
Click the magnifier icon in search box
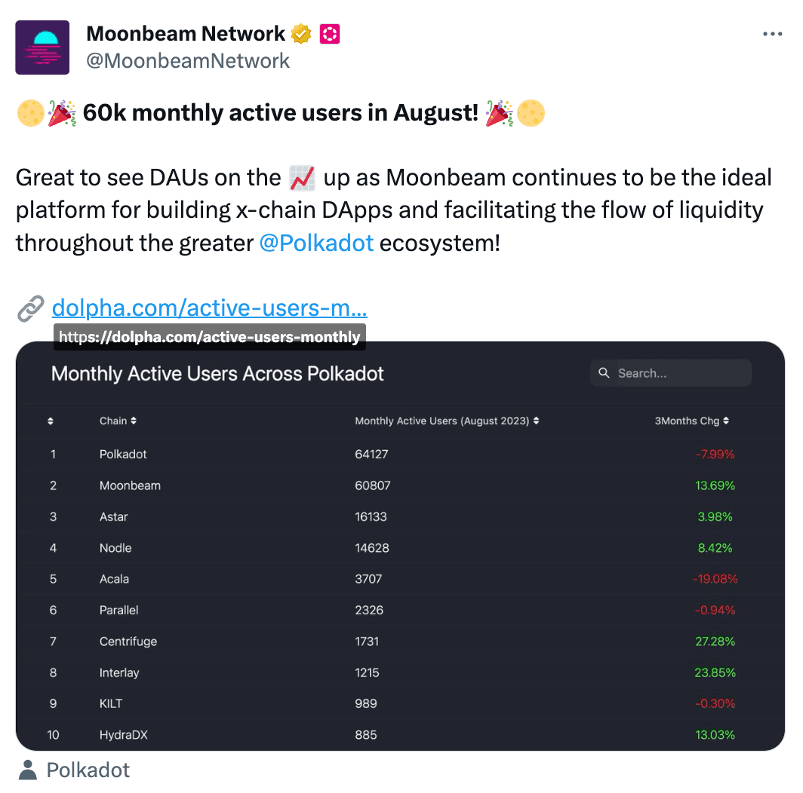point(605,373)
